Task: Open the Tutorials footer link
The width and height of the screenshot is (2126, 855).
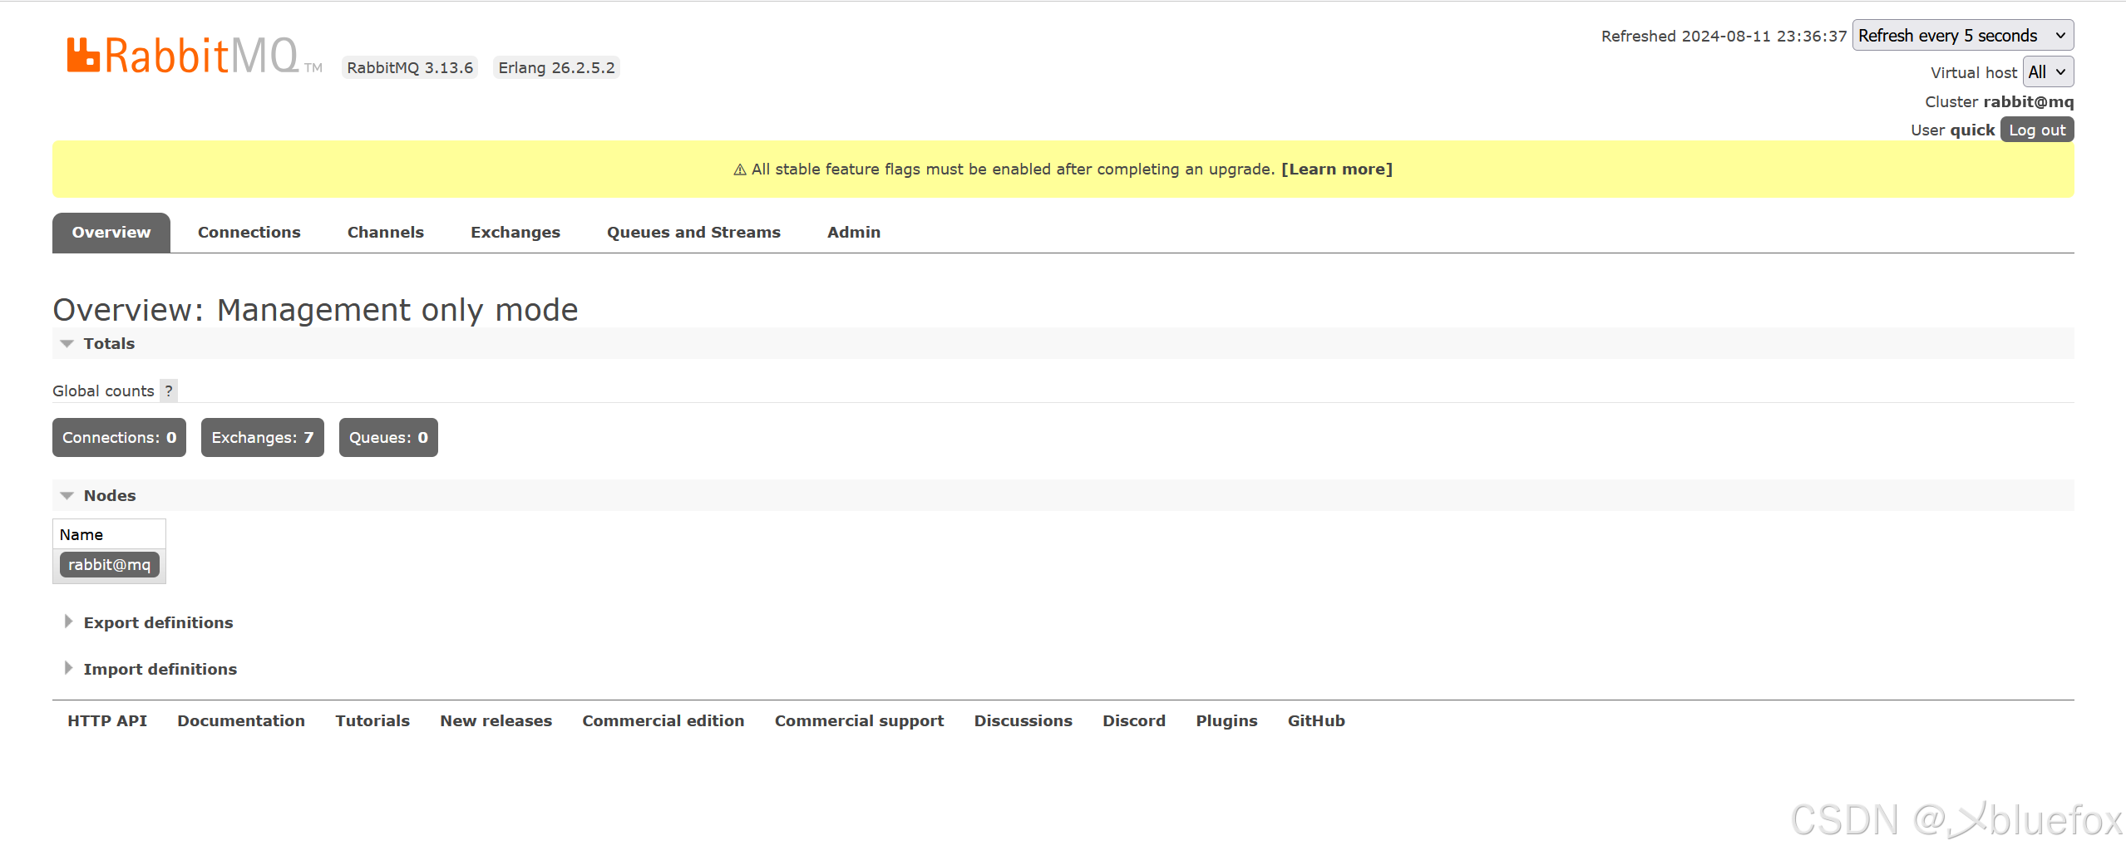Action: [x=372, y=721]
